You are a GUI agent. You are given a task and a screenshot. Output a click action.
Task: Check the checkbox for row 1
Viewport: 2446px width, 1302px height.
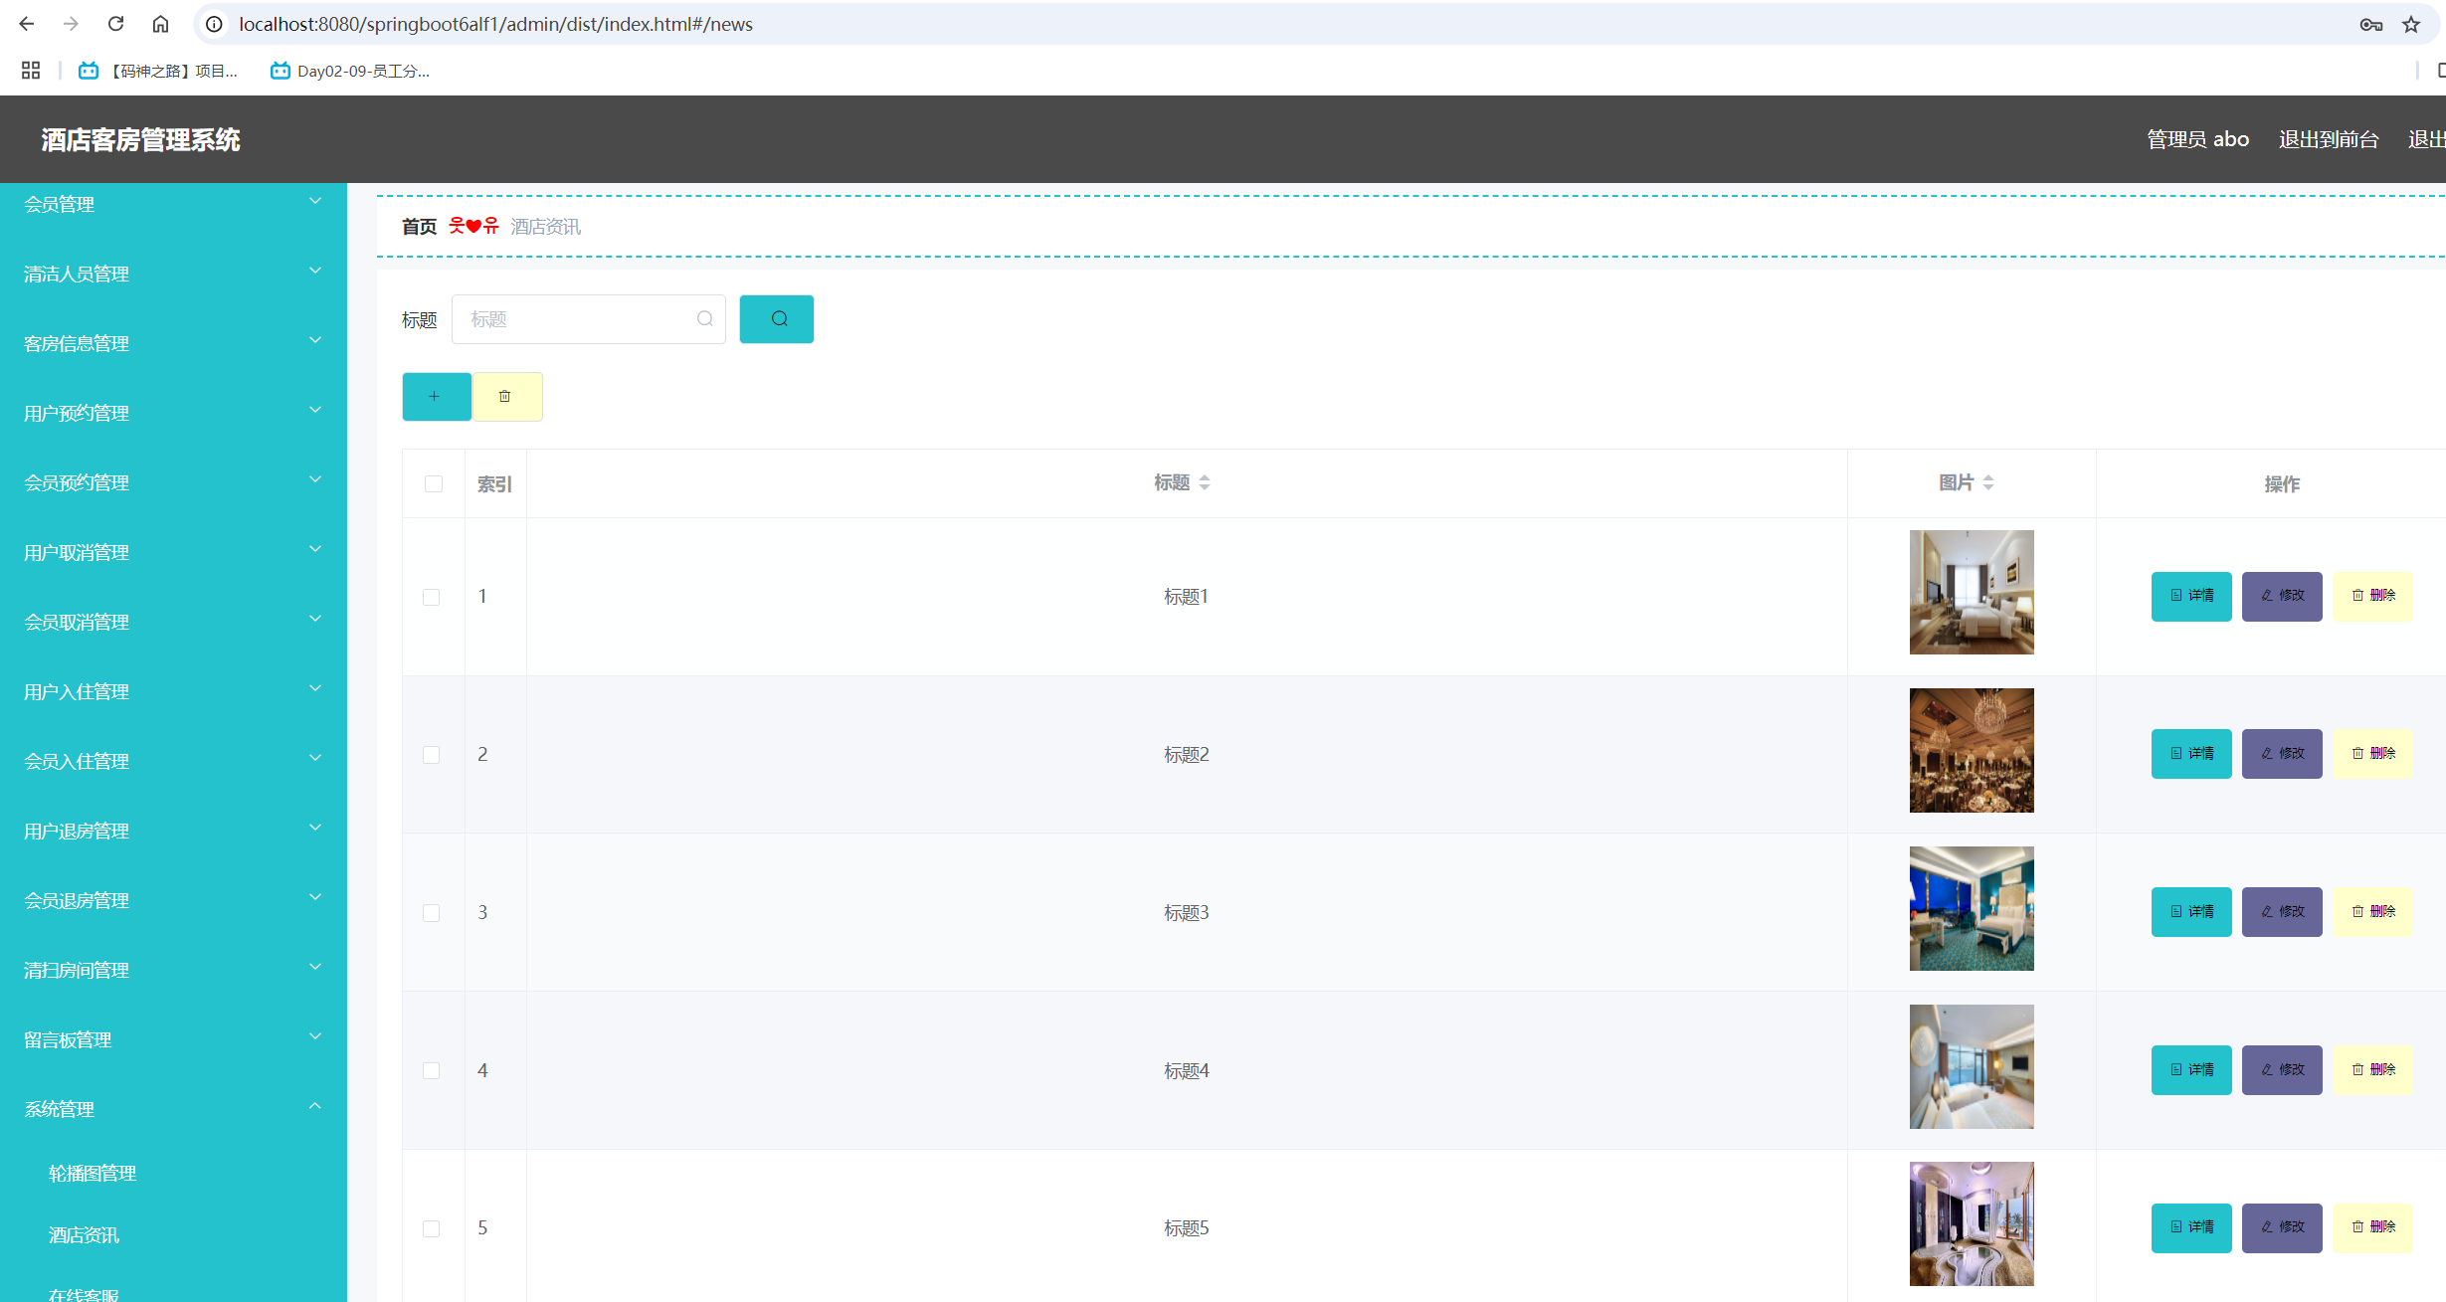point(432,597)
